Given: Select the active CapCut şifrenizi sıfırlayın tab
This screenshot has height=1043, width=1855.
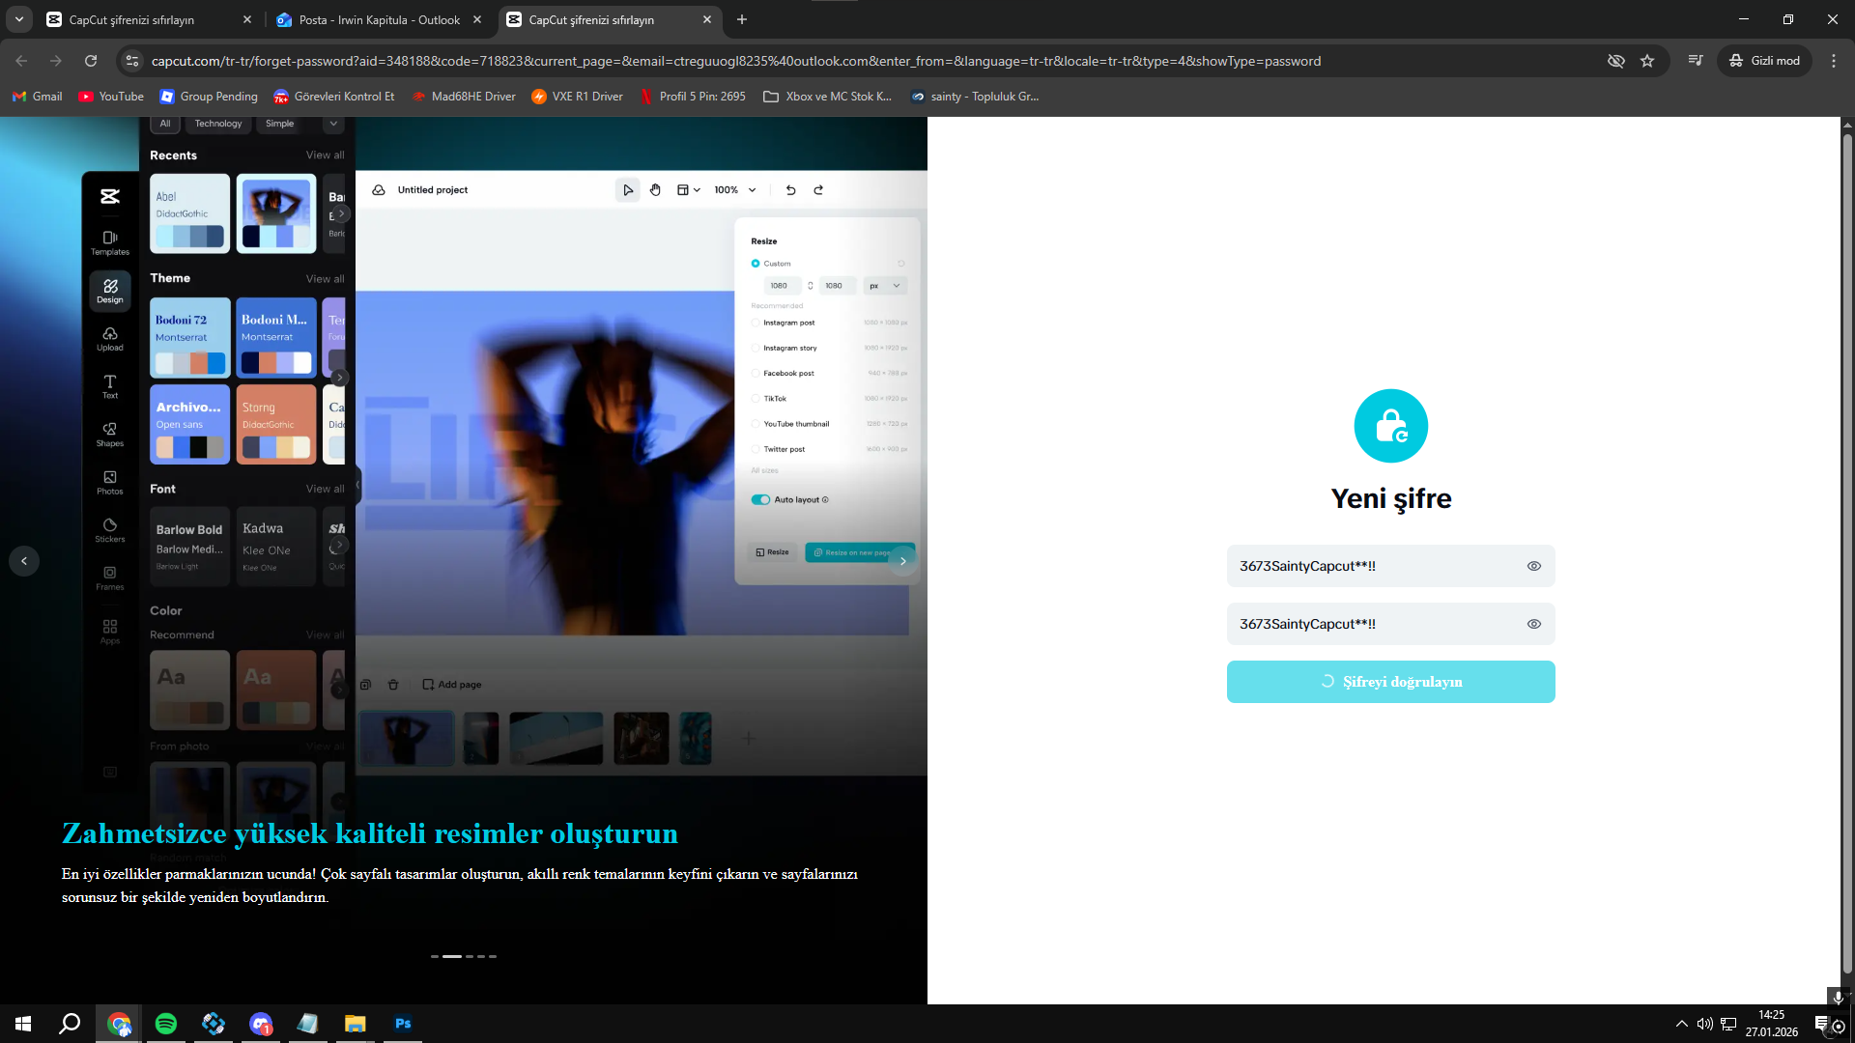Looking at the screenshot, I should click(610, 19).
